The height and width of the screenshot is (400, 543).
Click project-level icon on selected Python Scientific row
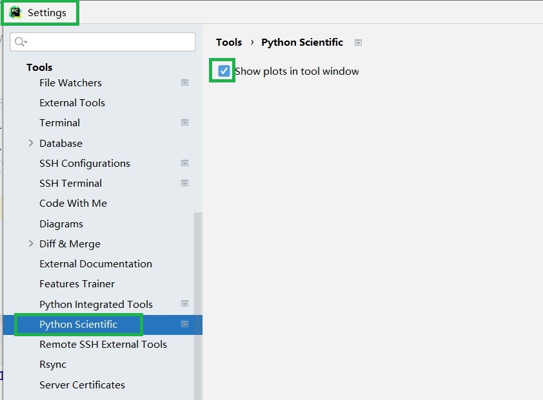[x=184, y=324]
